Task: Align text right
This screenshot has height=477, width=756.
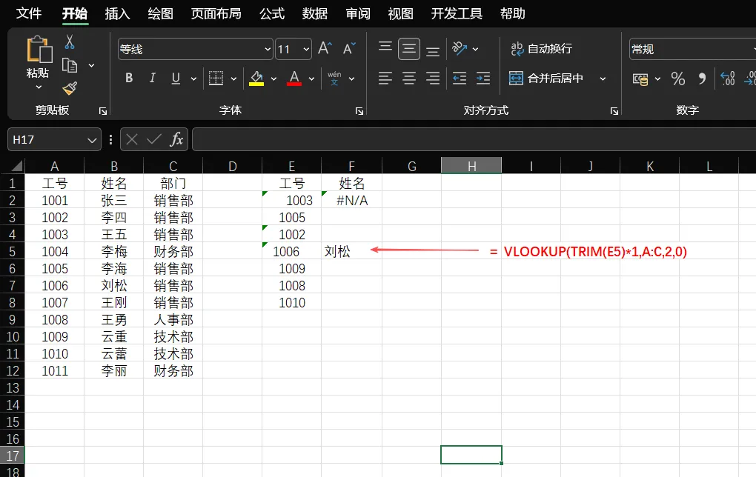Action: [433, 78]
